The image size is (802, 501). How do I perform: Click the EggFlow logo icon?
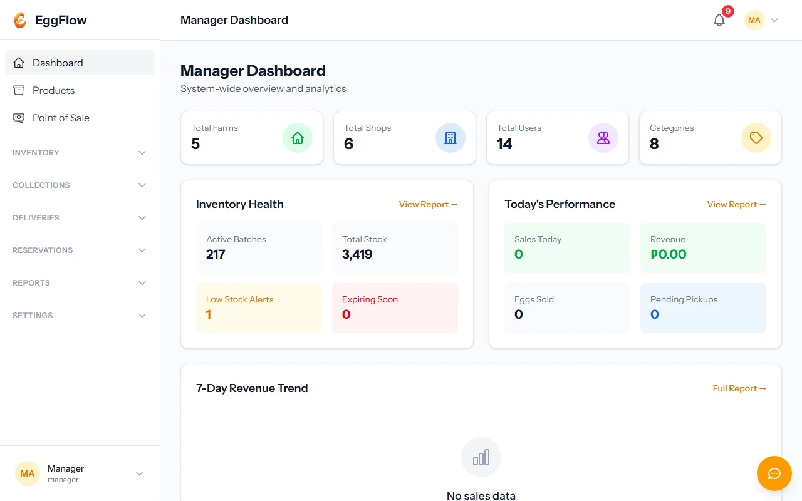20,20
